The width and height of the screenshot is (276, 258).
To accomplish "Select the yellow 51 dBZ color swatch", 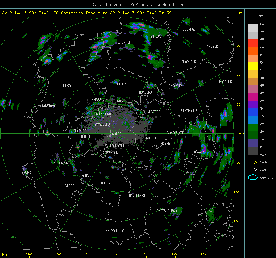I will 253,66.
